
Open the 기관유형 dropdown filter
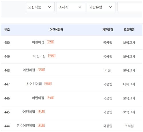101,7
